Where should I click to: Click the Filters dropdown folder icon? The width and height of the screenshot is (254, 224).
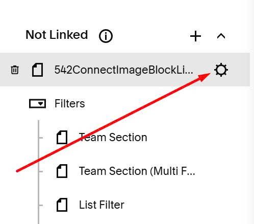(x=37, y=103)
